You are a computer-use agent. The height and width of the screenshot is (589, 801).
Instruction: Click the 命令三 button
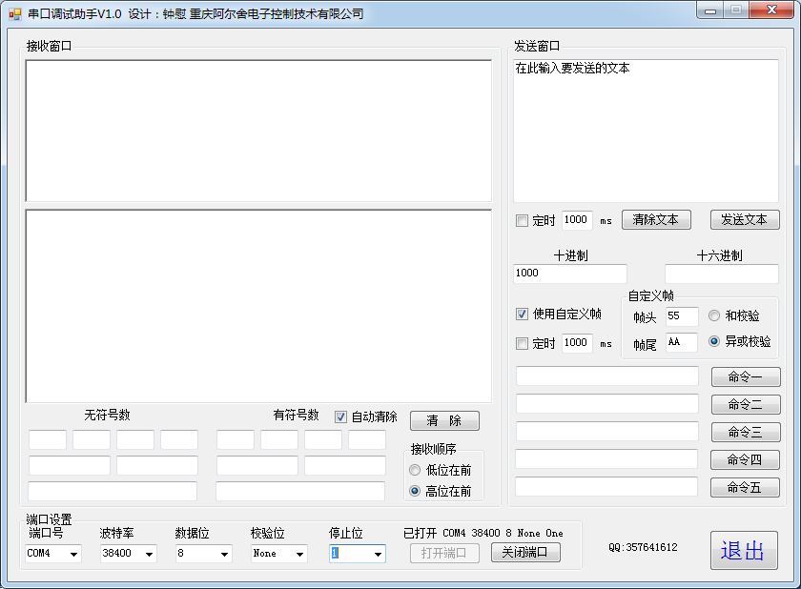(746, 433)
